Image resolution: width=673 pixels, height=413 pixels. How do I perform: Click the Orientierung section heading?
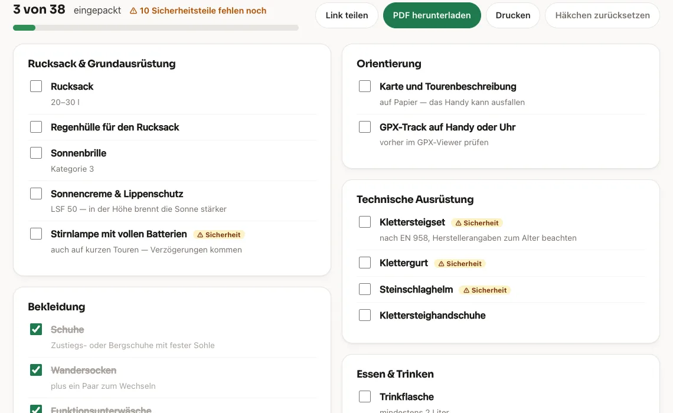[x=389, y=64]
